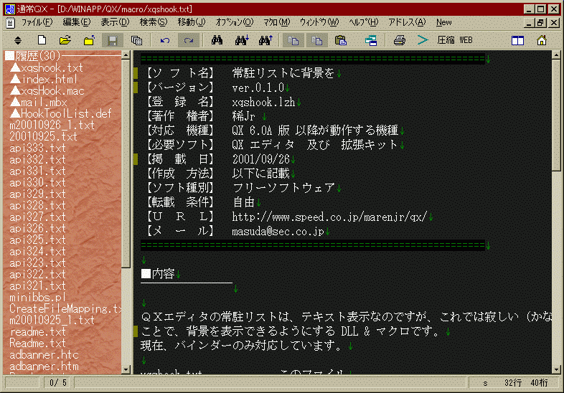Click the editor vertical scrollbar thumb

click(556, 115)
